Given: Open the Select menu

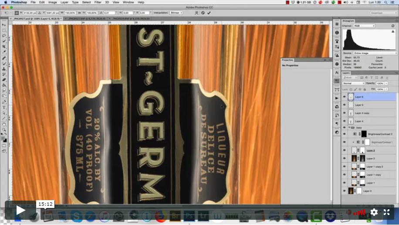Looking at the screenshot, I should pos(86,2).
